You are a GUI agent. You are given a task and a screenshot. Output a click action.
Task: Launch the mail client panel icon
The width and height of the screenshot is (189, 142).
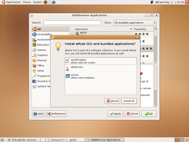coord(49,2)
